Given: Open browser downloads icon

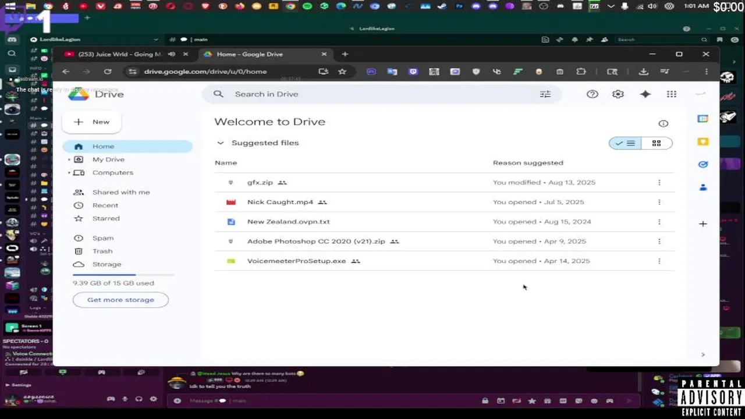Looking at the screenshot, I should [643, 72].
